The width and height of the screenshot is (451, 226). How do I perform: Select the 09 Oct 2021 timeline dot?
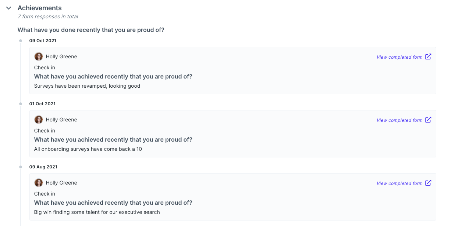21,41
